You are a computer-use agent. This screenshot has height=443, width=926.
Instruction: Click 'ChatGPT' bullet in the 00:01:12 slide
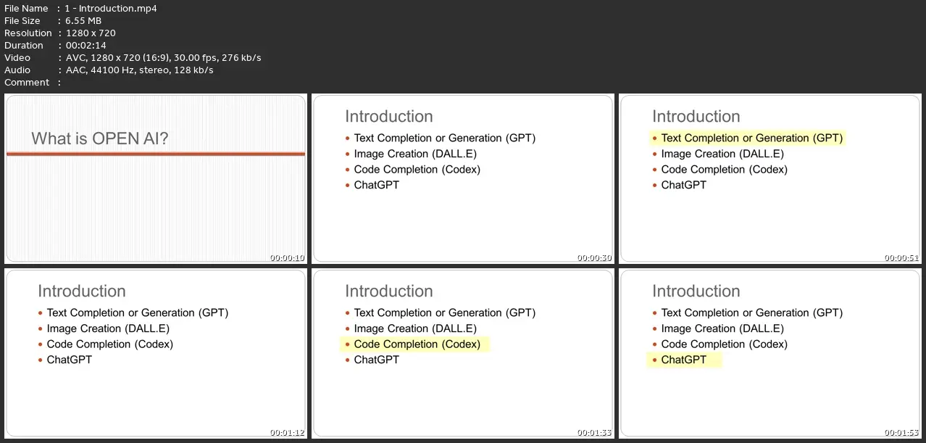tap(70, 360)
